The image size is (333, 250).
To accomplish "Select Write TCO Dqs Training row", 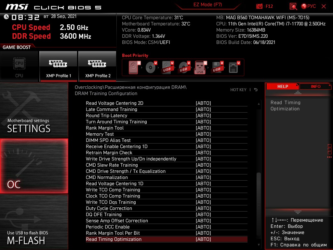I will pos(166,202).
